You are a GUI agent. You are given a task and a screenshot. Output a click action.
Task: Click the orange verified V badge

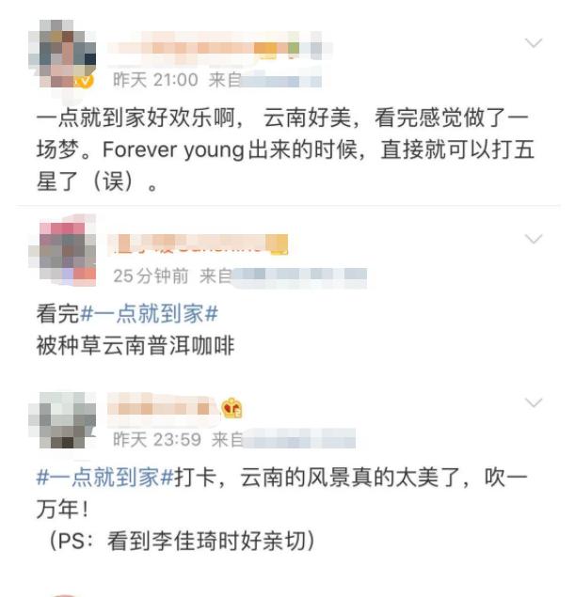coord(86,81)
